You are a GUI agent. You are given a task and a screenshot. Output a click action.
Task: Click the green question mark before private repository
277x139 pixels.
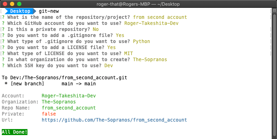[x=3, y=30]
